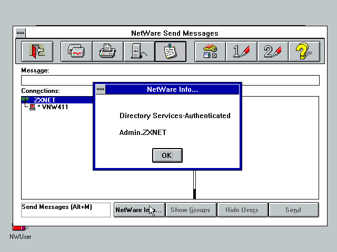Click the Send button
Screen dimensions: 337x252
294,210
